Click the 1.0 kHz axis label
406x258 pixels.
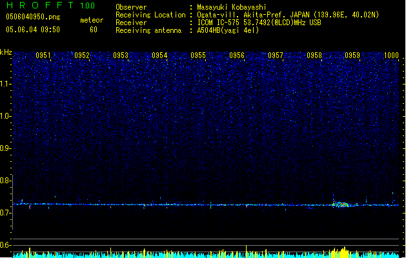[x=6, y=116]
